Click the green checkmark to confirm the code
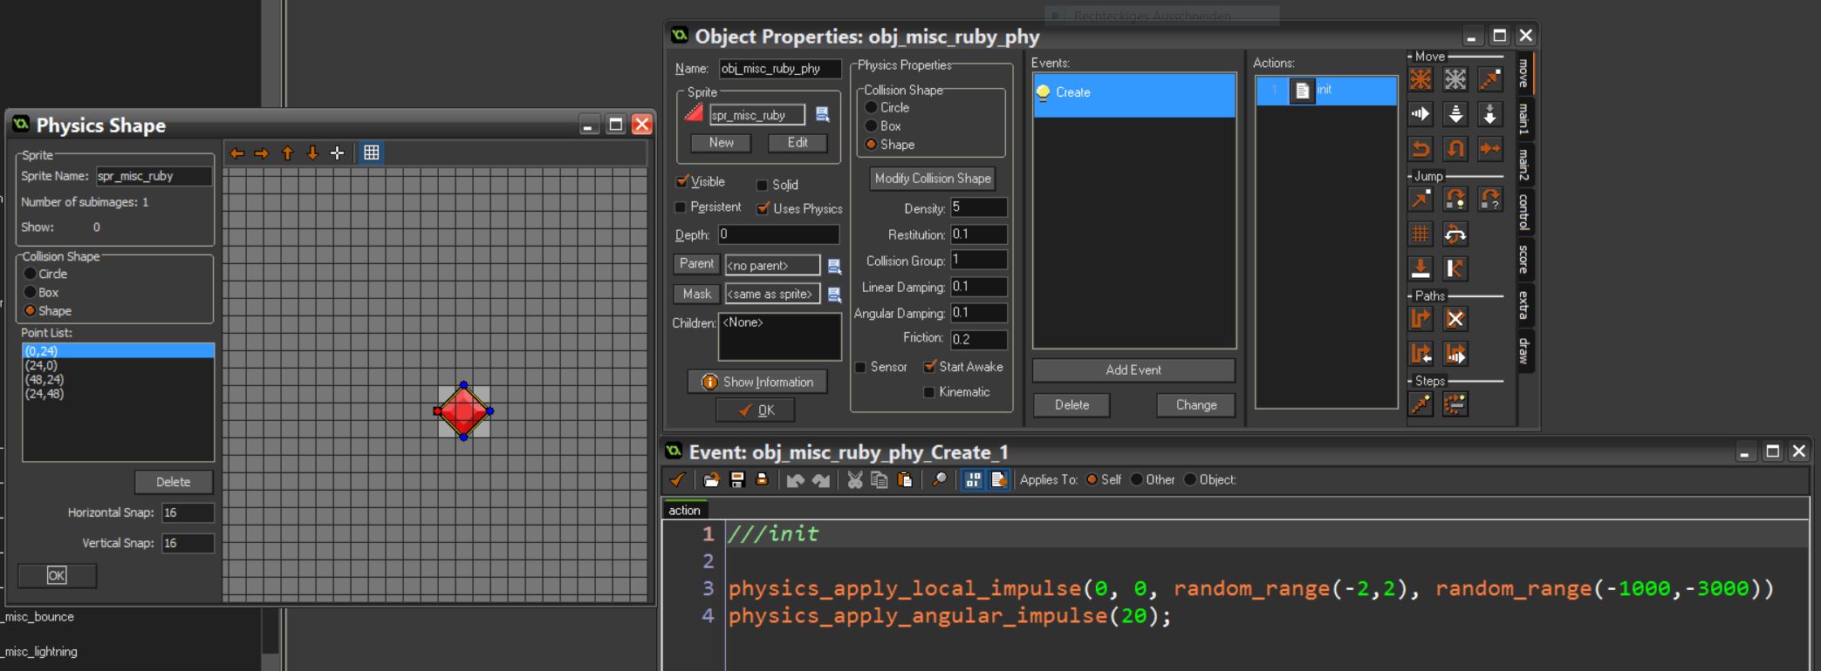This screenshot has height=671, width=1821. (x=677, y=480)
